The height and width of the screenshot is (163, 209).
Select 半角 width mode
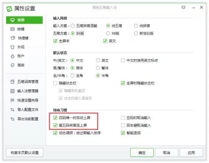tap(98, 76)
